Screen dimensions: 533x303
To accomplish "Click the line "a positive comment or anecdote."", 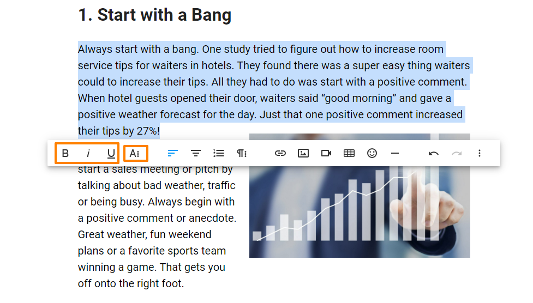I will (157, 218).
